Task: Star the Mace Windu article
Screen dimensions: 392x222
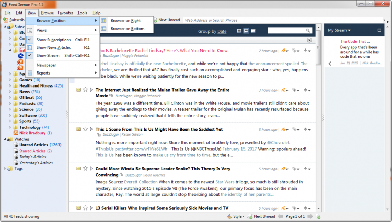Action: click(85, 169)
